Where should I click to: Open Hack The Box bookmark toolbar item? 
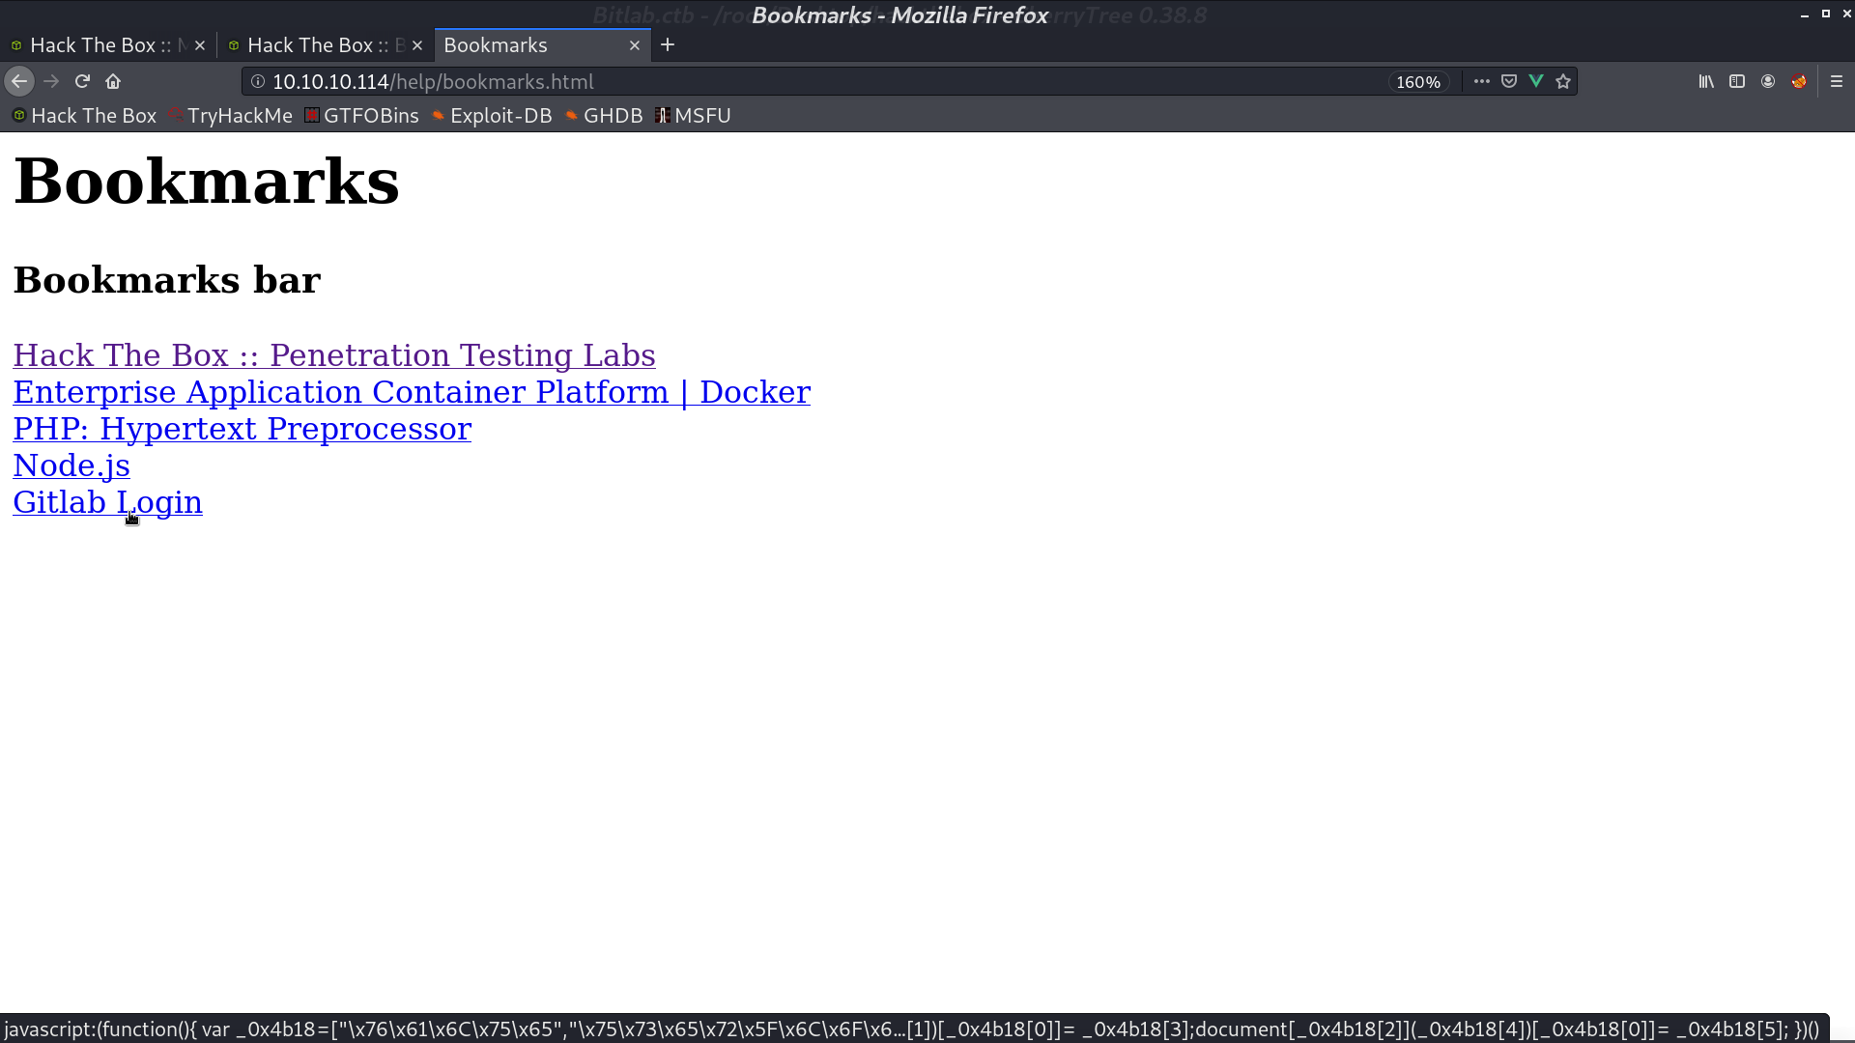pos(84,116)
